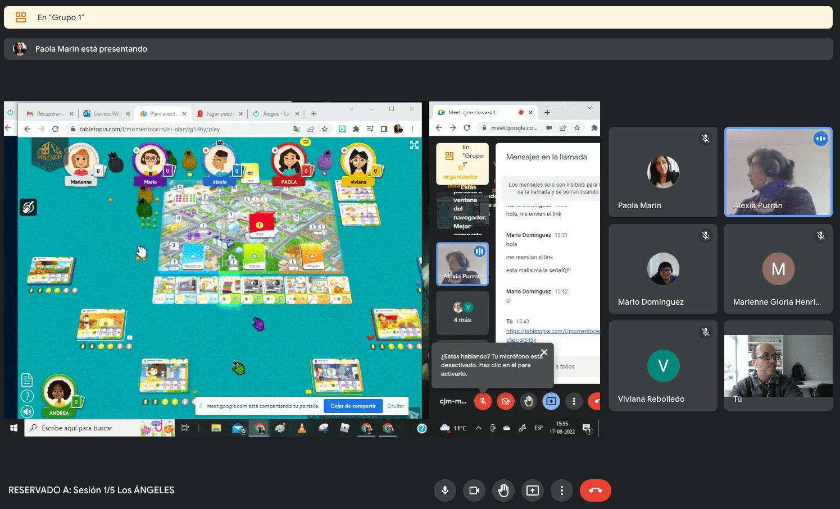The image size is (840, 509).
Task: Select the alexia player avatar
Action: coord(220,162)
